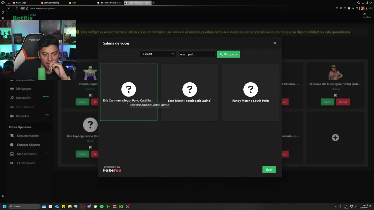Click the orange profile avatar in browser toolbar
Image resolution: width=374 pixels, height=210 pixels.
click(363, 8)
